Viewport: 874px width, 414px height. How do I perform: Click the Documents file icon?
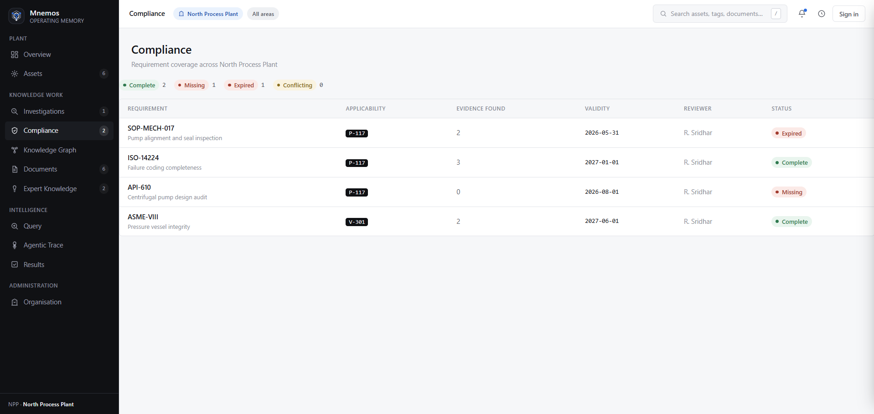15,169
